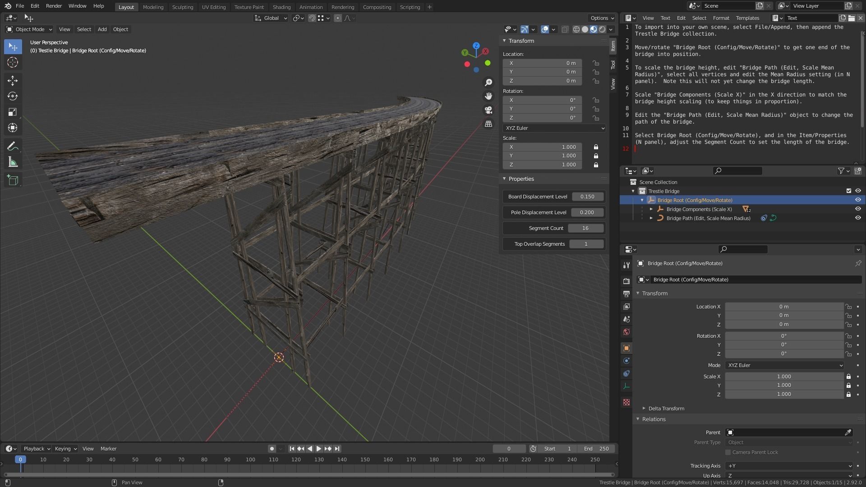Open the Scene properties tab icon
The image size is (866, 487).
coord(626,319)
